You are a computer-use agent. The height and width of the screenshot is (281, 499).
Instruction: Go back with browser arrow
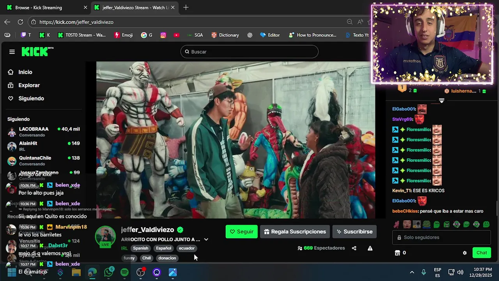point(7,22)
